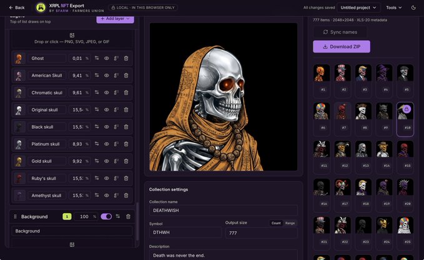Go Back to previous page

pos(17,7)
